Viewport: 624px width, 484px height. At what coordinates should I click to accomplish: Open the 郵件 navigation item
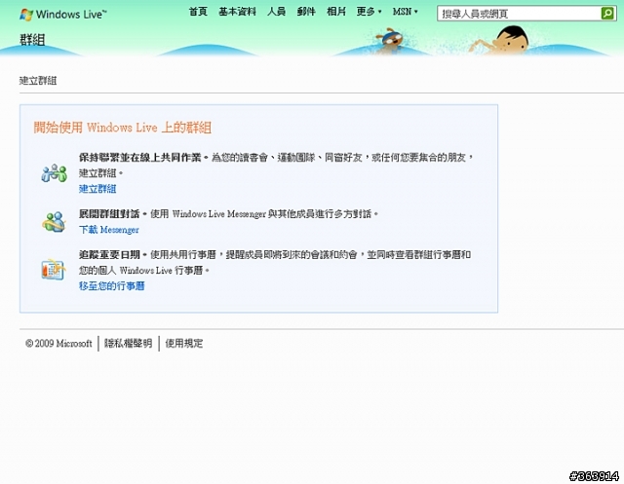306,12
